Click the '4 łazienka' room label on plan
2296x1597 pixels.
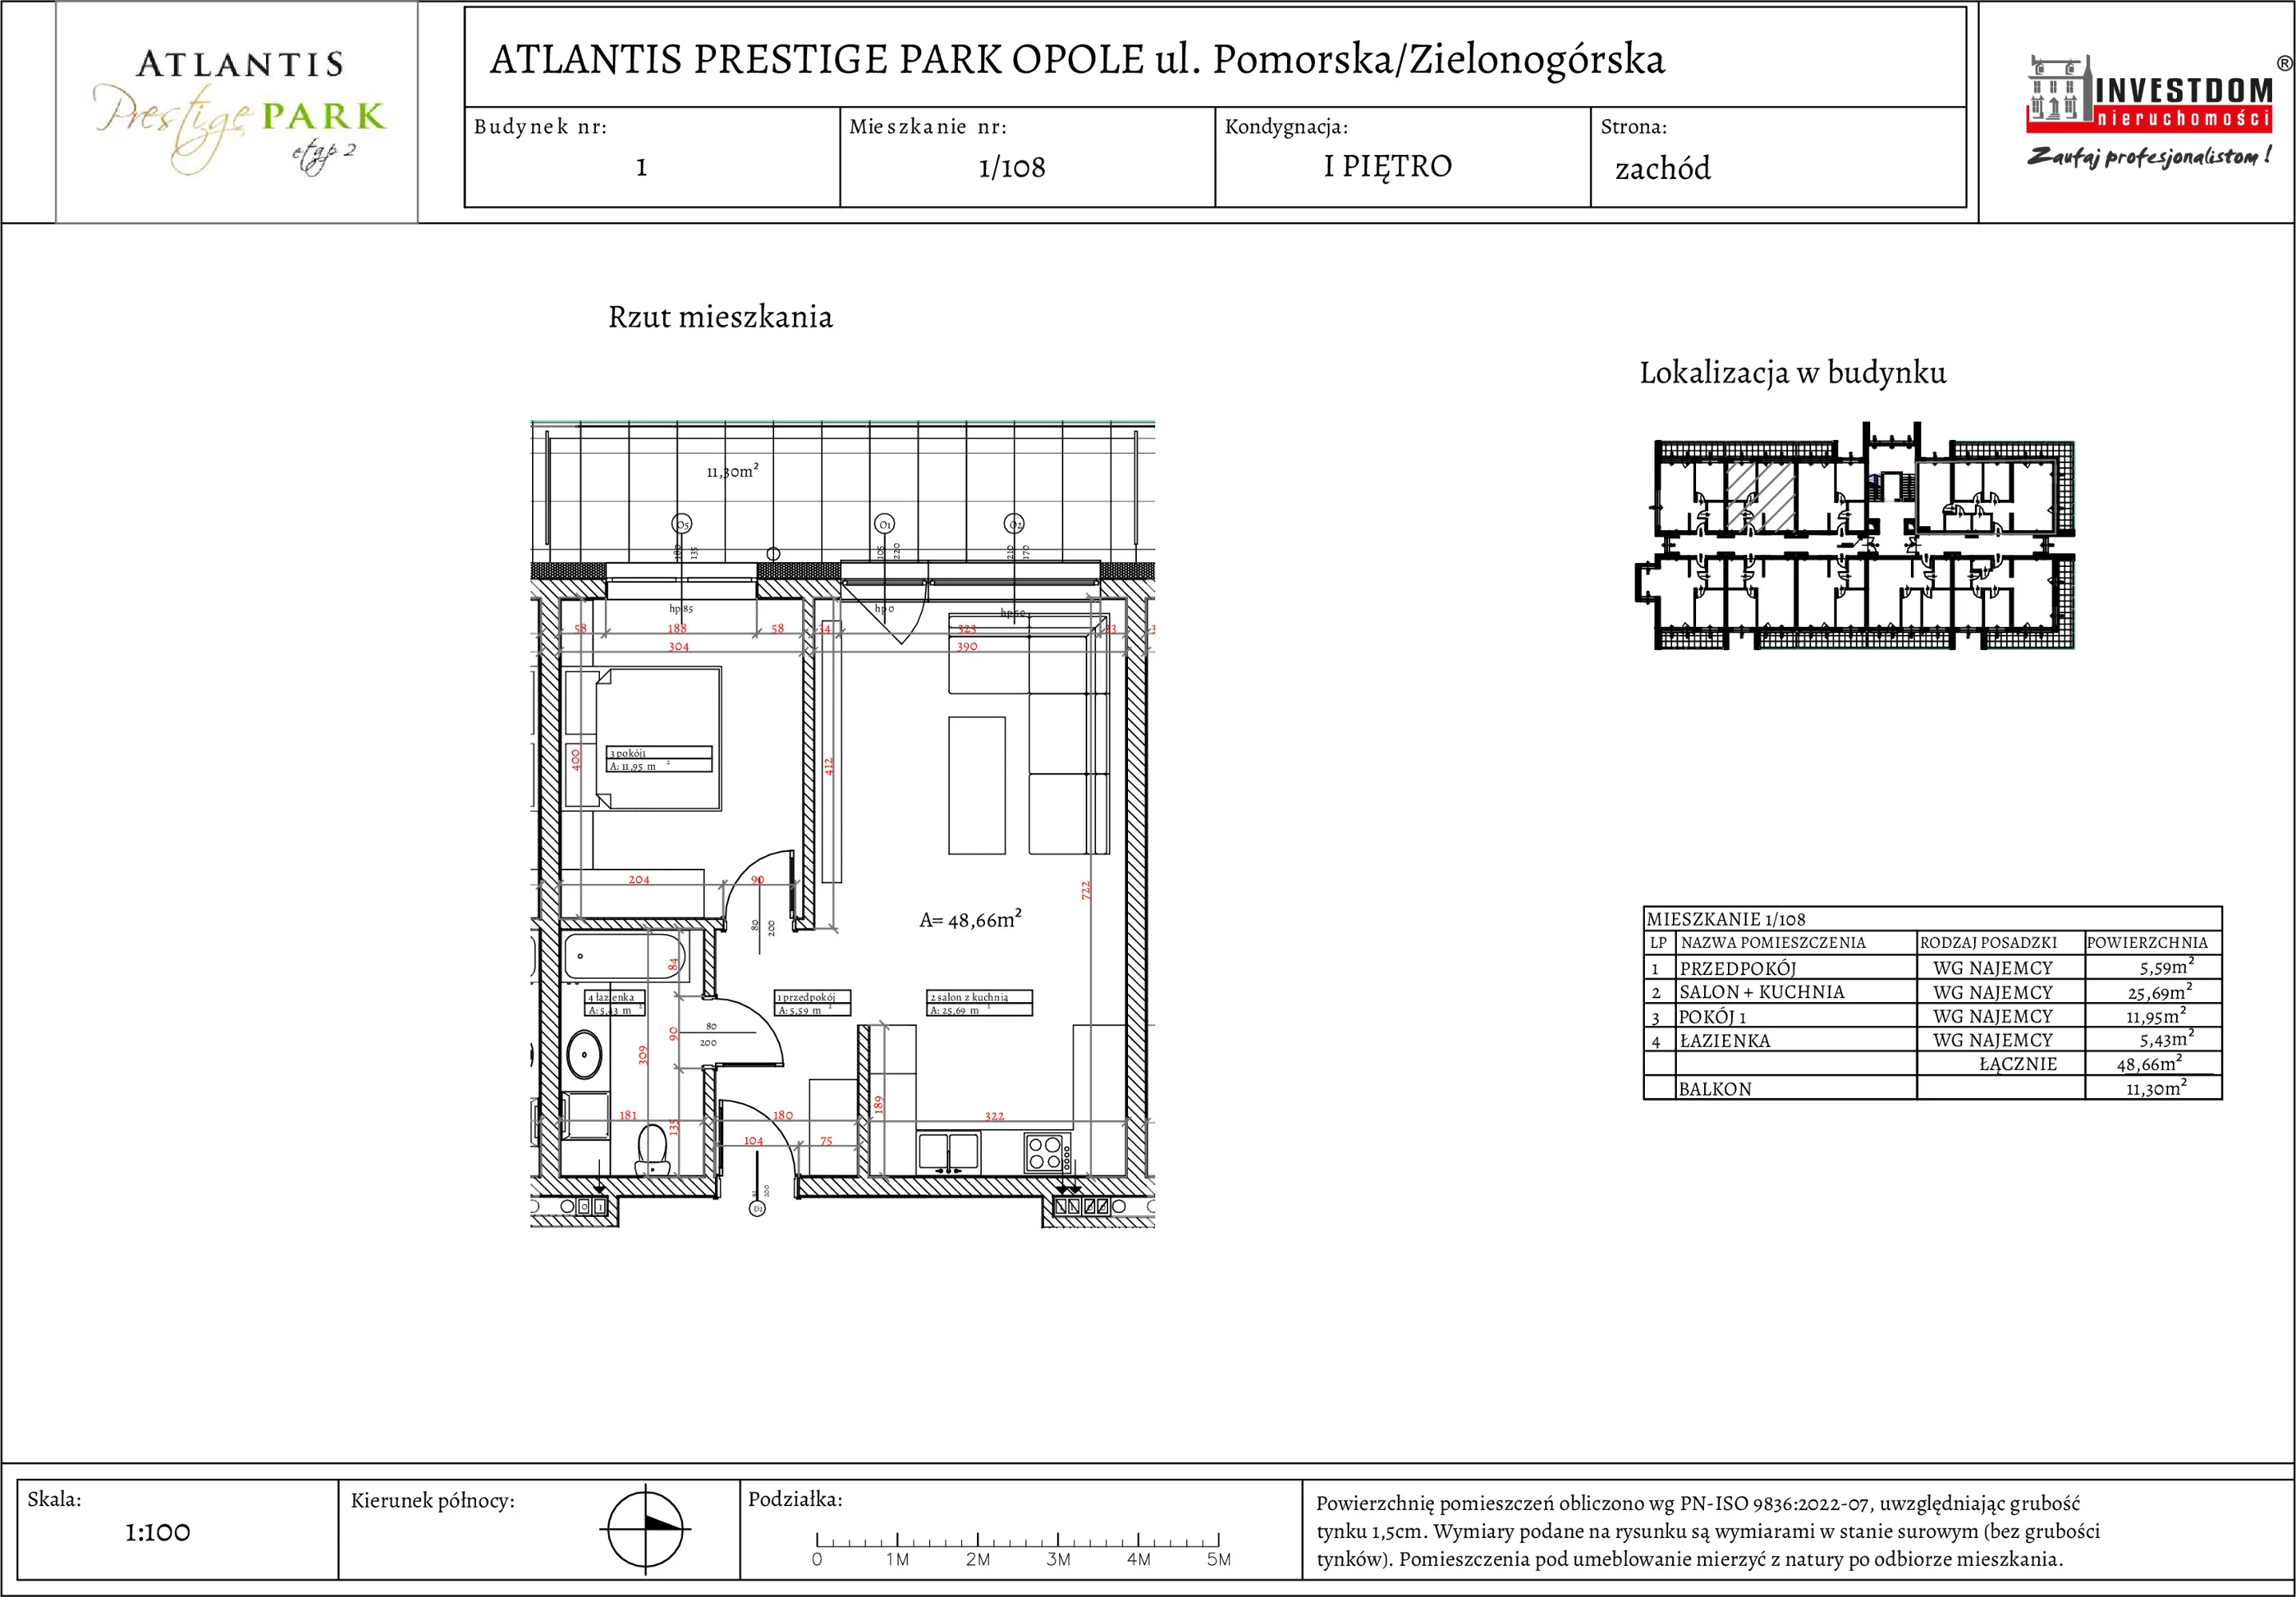pyautogui.click(x=615, y=1004)
